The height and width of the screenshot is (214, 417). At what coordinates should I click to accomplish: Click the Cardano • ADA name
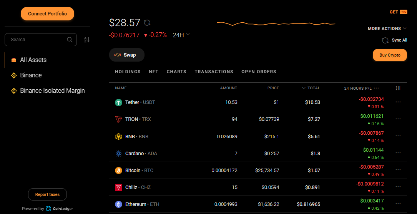(141, 153)
